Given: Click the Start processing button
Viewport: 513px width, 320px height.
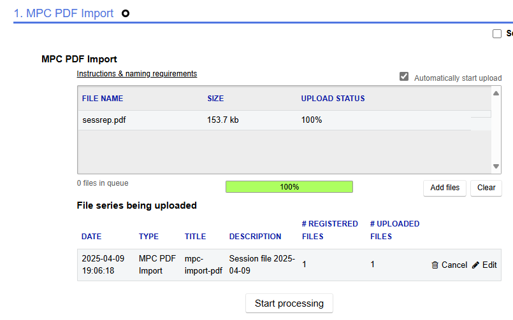Looking at the screenshot, I should (289, 303).
